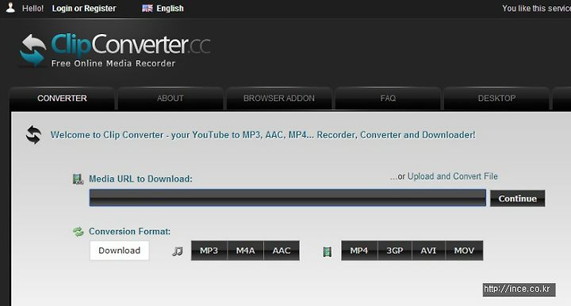571x306 pixels.
Task: Click the US flag language icon
Action: (148, 8)
